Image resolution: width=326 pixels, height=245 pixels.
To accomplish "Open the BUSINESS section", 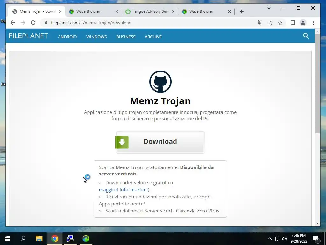I will (126, 37).
